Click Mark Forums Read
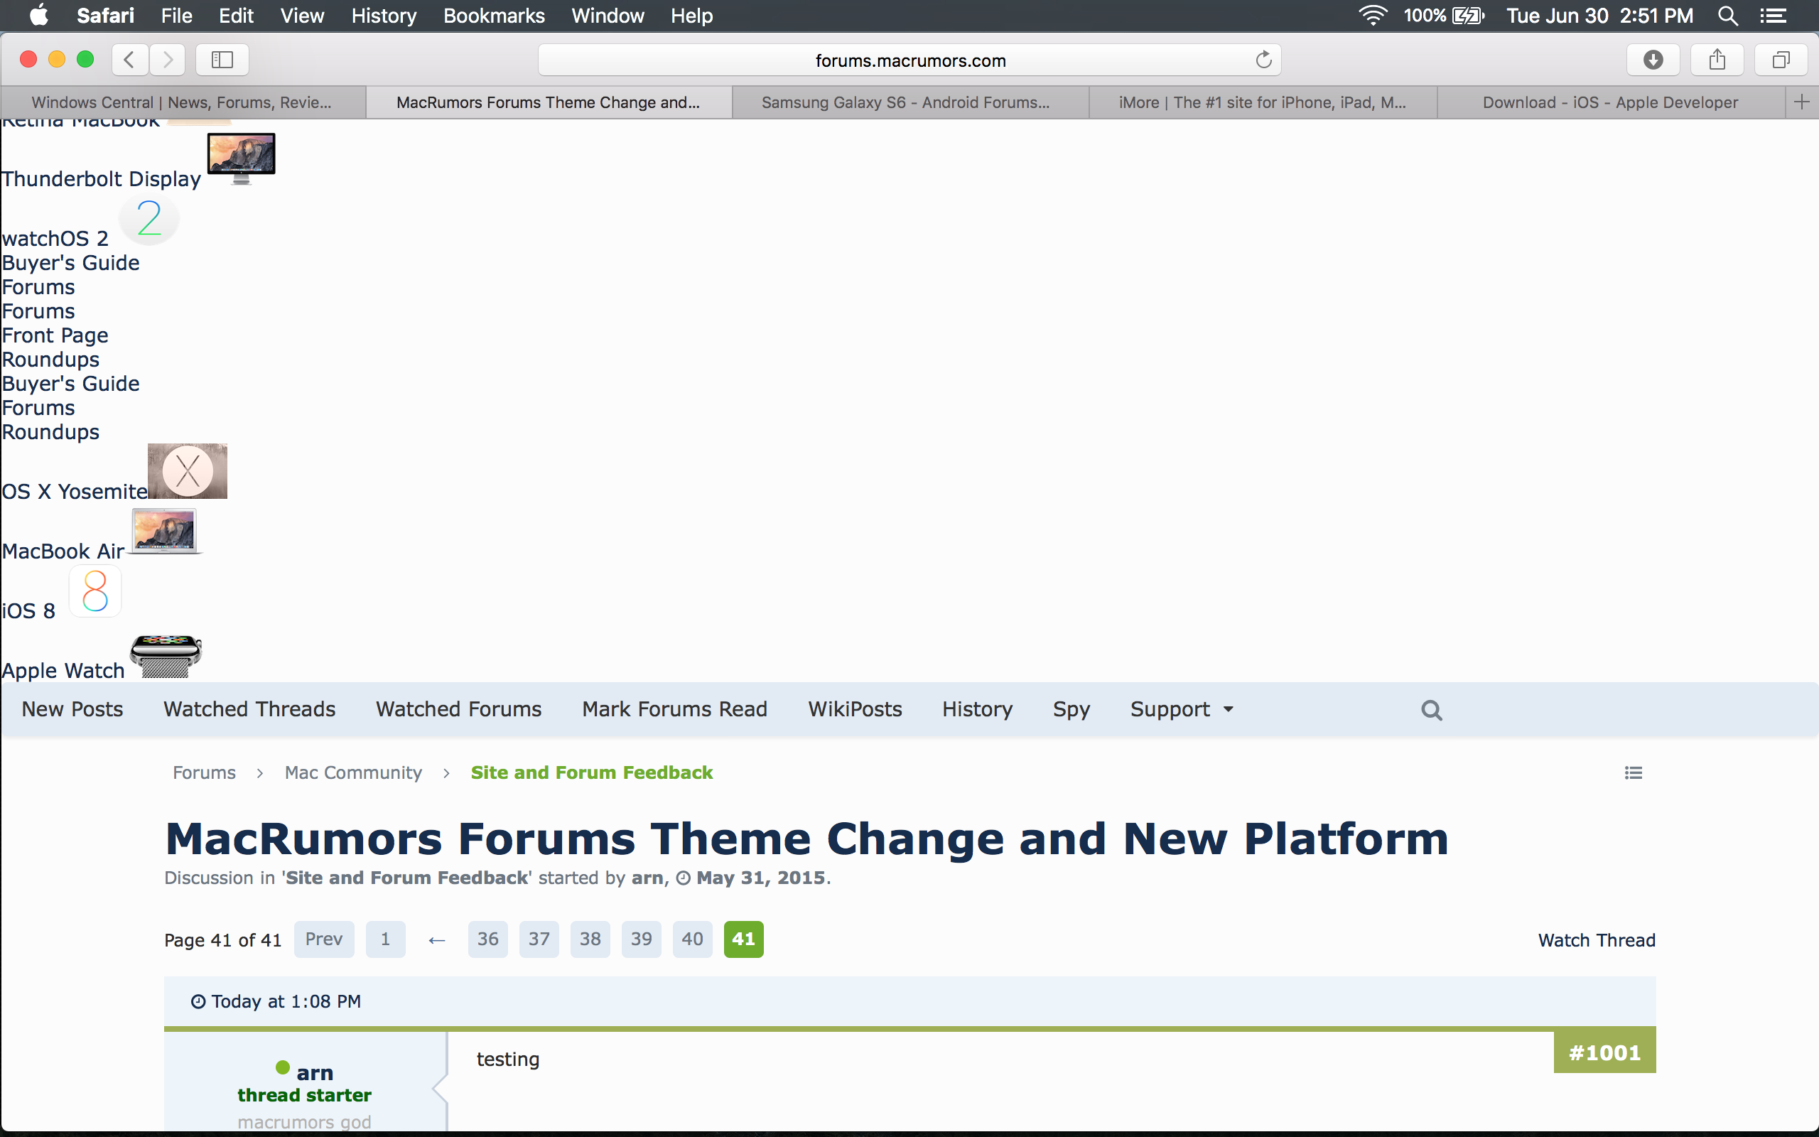Image resolution: width=1819 pixels, height=1137 pixels. tap(674, 709)
